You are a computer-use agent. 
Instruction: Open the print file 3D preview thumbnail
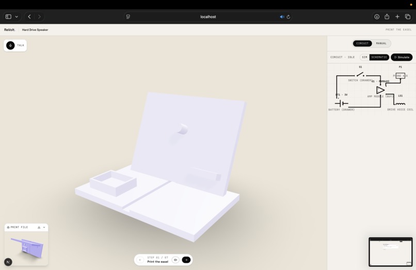[26, 248]
